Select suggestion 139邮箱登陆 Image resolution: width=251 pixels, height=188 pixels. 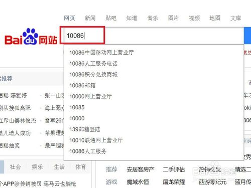[85, 129]
